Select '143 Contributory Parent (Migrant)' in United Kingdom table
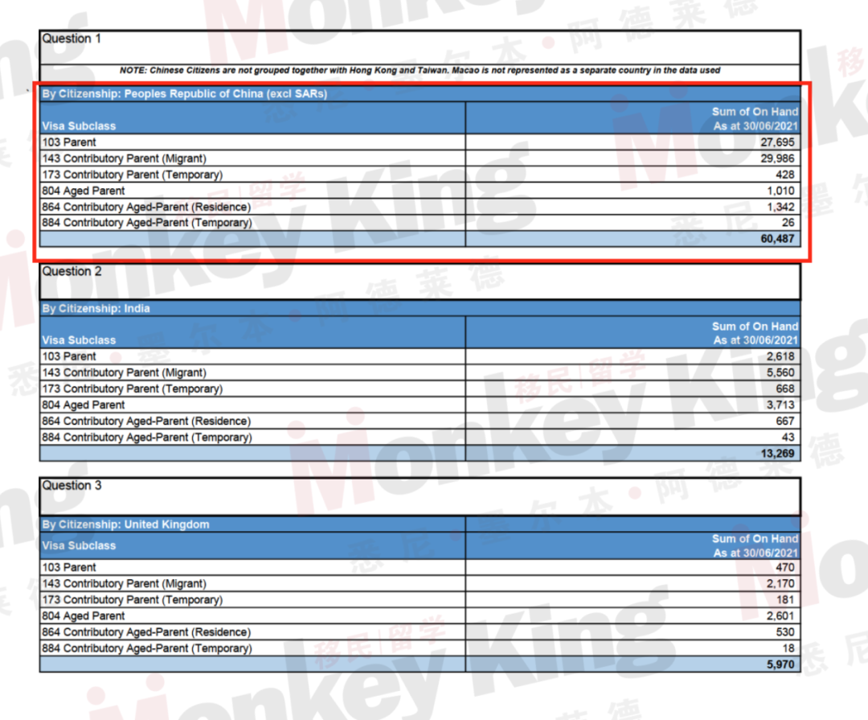 124,584
